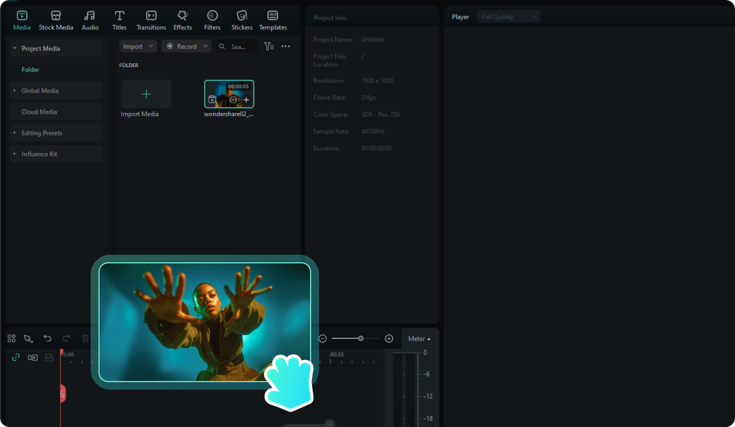735x427 pixels.
Task: Open the Meter dropdown
Action: coord(419,338)
